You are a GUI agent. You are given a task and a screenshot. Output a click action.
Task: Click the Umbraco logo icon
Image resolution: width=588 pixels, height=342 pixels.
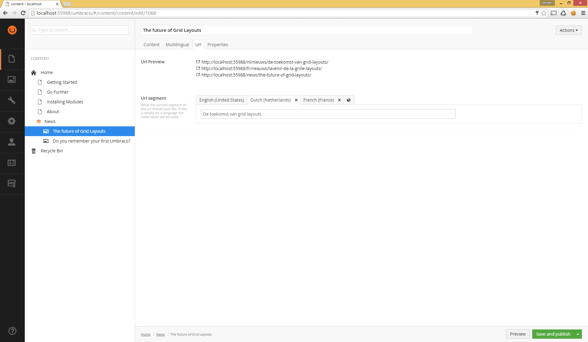tap(12, 30)
